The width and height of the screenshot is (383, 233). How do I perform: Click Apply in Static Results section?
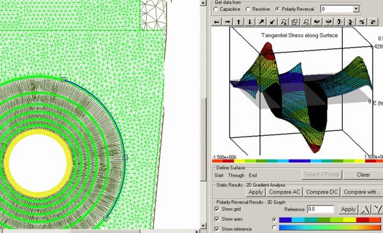(x=255, y=192)
